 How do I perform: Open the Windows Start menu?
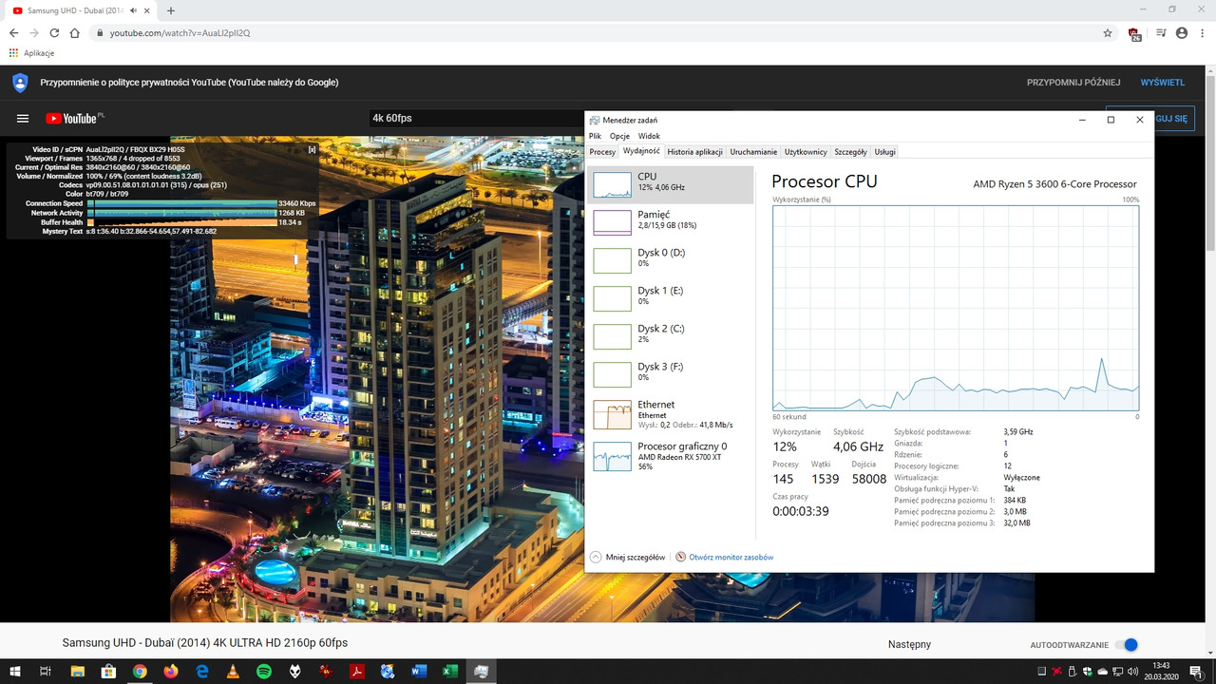[x=14, y=672]
